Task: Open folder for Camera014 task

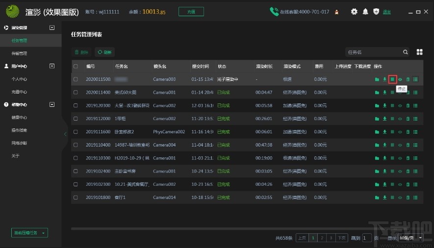Action: [x=377, y=198]
